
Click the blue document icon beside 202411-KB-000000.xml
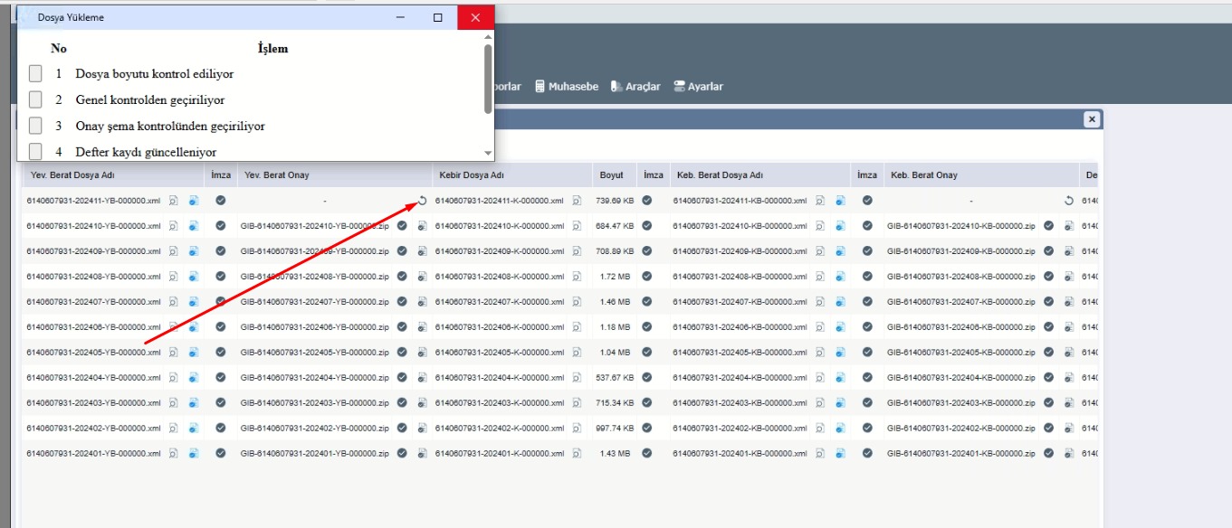(x=841, y=201)
